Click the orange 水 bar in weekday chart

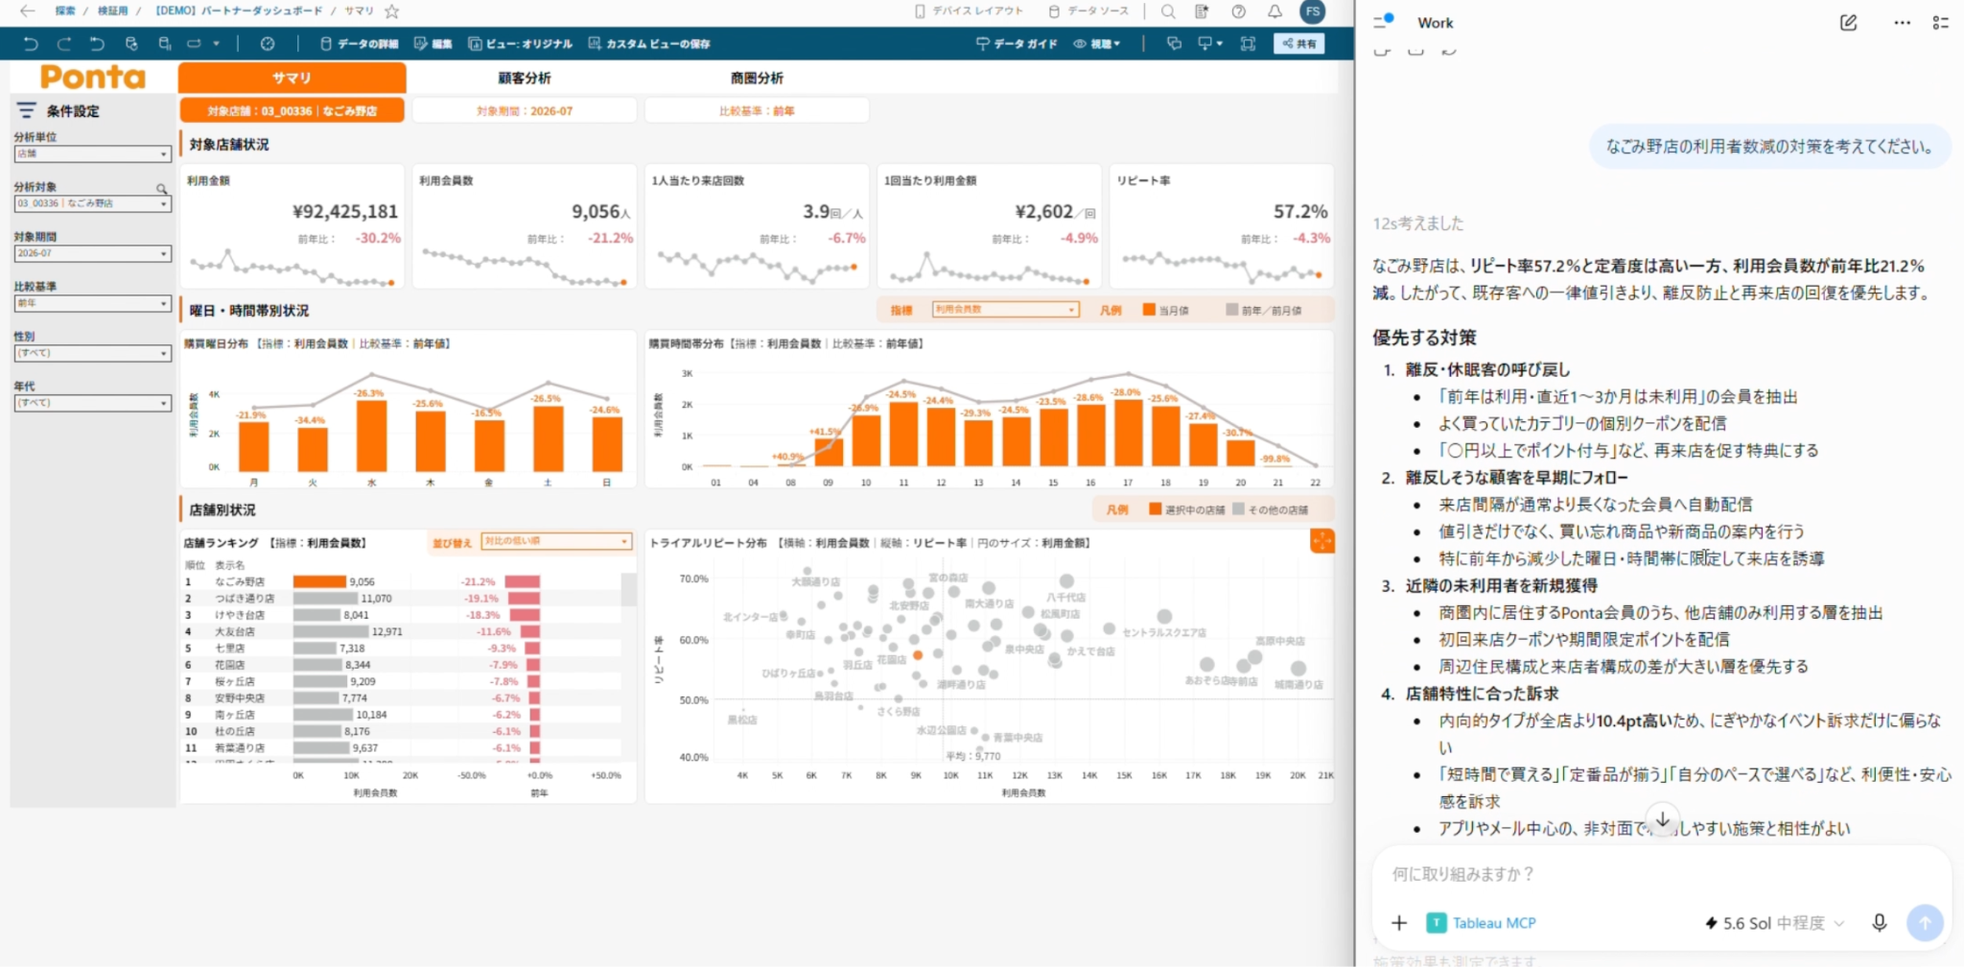pos(371,436)
